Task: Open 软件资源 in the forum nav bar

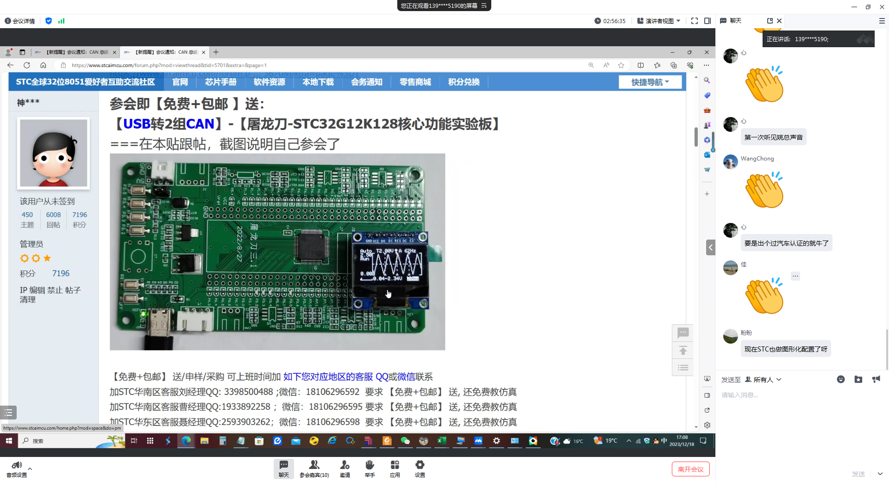Action: click(269, 82)
